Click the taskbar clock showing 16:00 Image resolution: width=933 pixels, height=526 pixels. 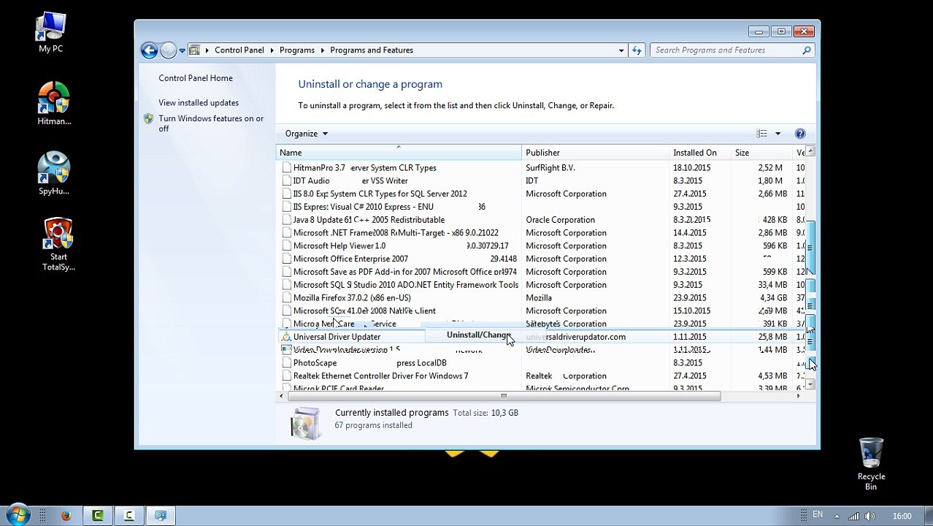(902, 517)
